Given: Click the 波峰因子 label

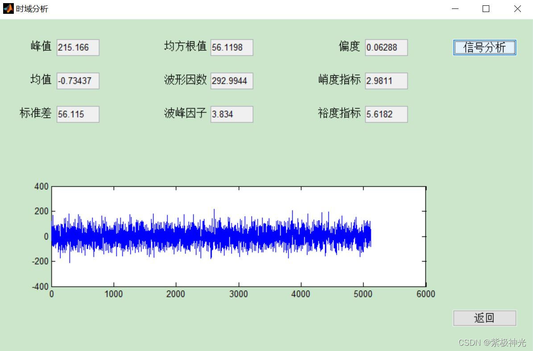Looking at the screenshot, I should pyautogui.click(x=185, y=113).
